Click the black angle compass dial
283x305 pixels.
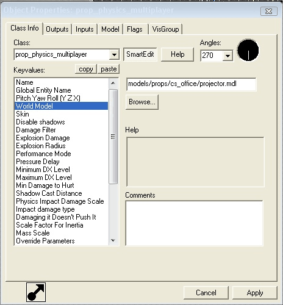248,50
